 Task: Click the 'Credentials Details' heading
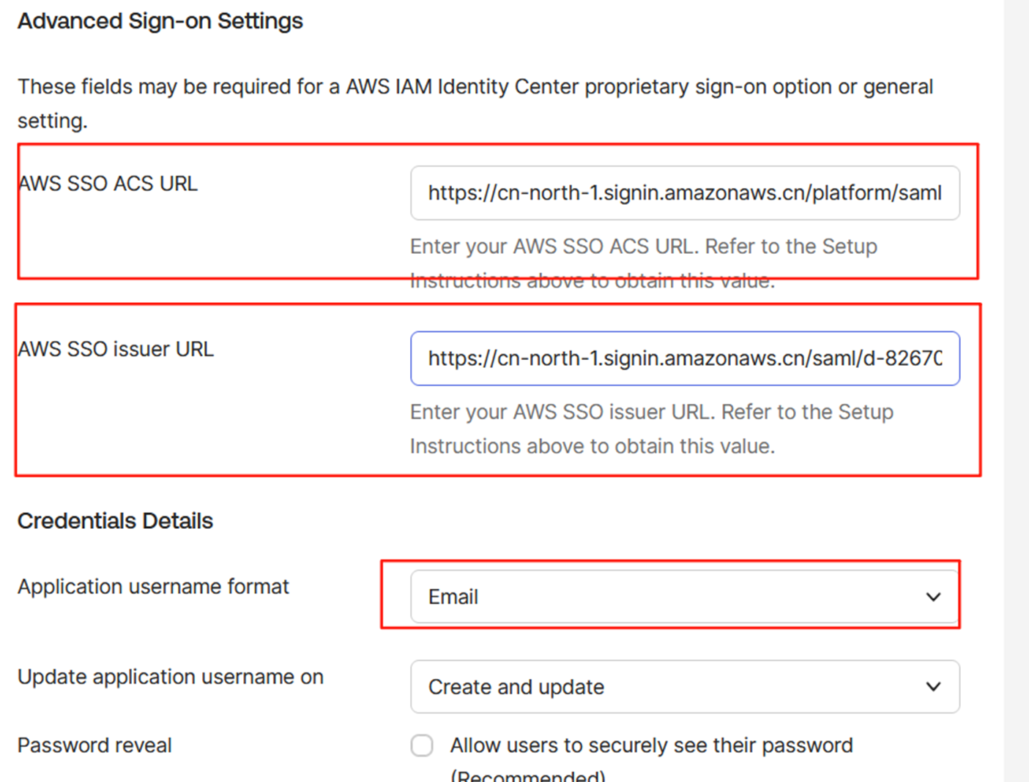(115, 521)
